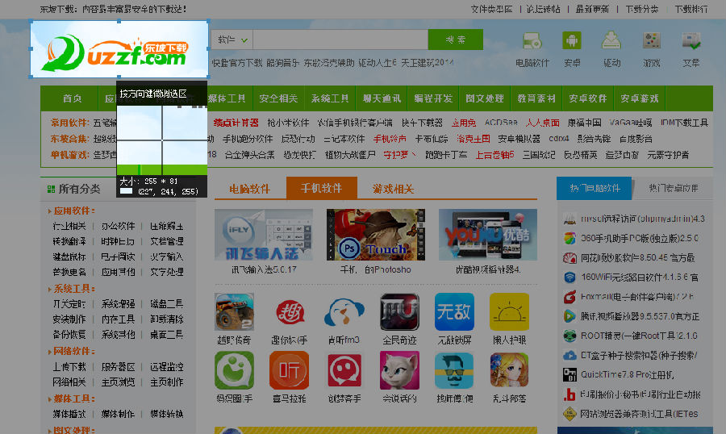Click the red 趣 speech bubble app icon
Viewport: 726px width, 434px height.
click(290, 311)
